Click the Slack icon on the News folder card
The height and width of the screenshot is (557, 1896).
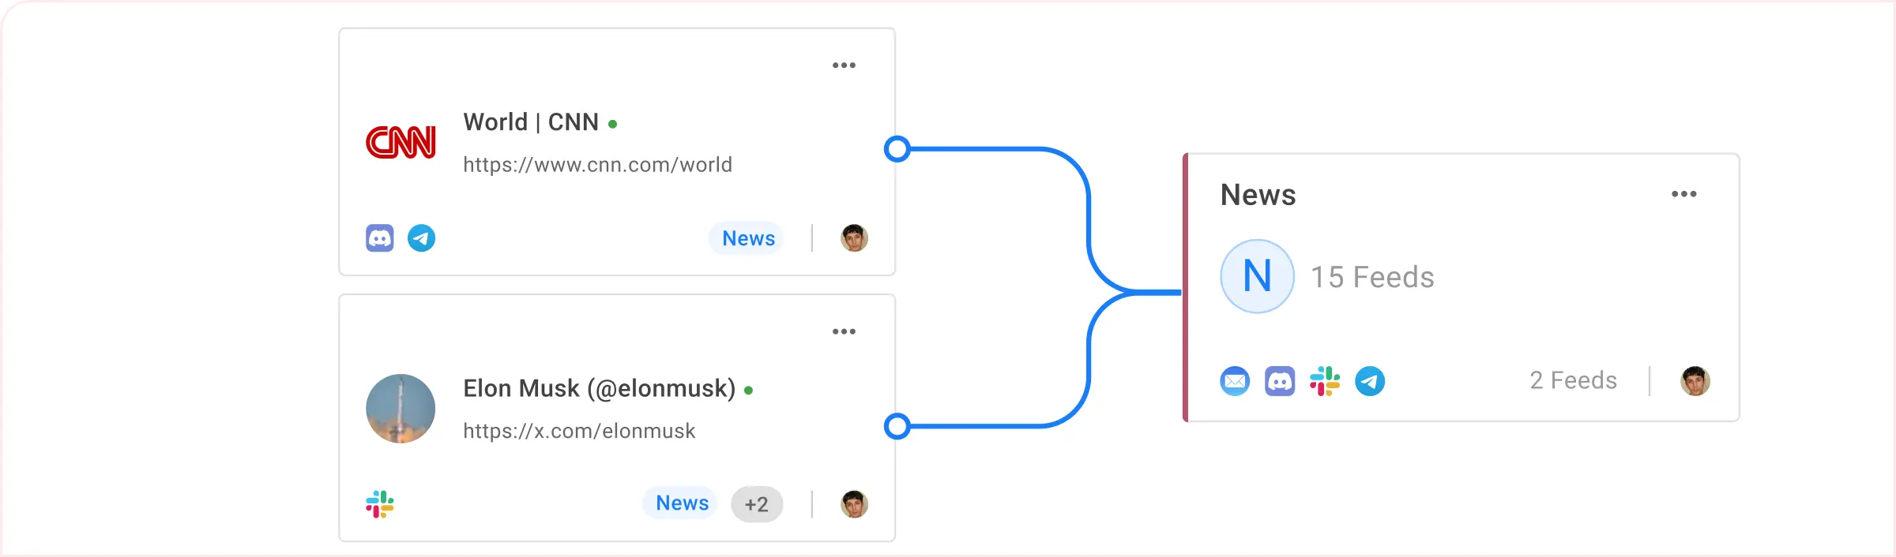coord(1326,381)
